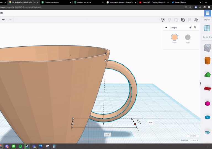The width and height of the screenshot is (212, 149).
Task: Set the shape to Hole
Action: [x=188, y=37]
